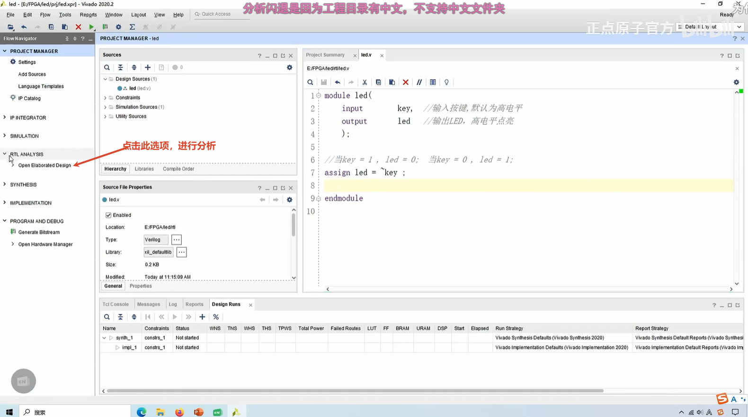Expand the Constraints folder in Sources
Screen dimensions: 748x417
106,98
